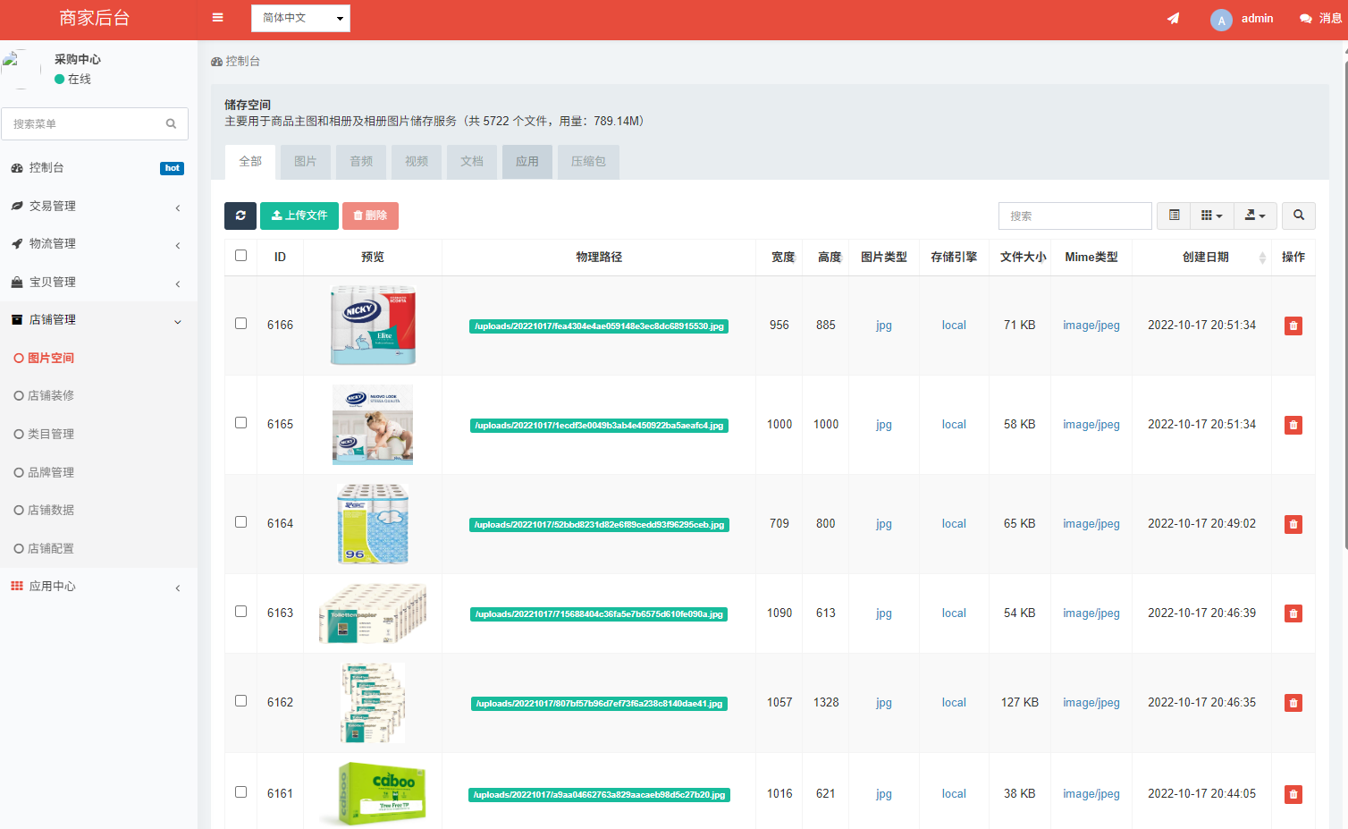Select the checkbox for file 6162

point(240,701)
